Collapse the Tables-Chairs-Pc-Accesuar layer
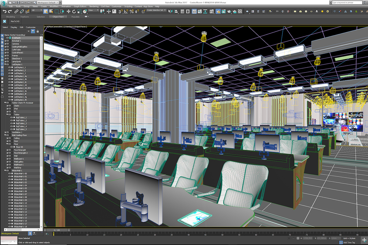 [5, 103]
